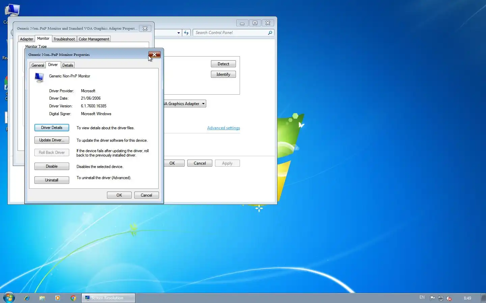The image size is (486, 303).
Task: Maximize the Screen Resolution window
Action: (255, 23)
